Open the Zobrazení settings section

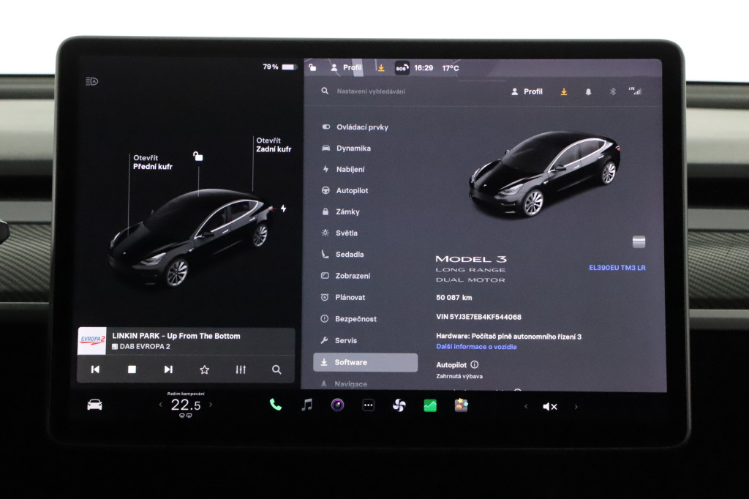point(345,276)
